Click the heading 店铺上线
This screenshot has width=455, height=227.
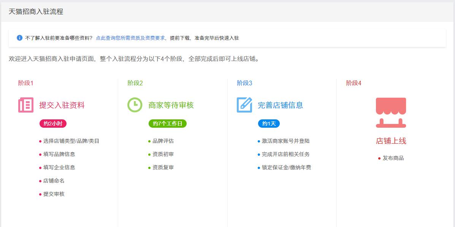point(391,141)
